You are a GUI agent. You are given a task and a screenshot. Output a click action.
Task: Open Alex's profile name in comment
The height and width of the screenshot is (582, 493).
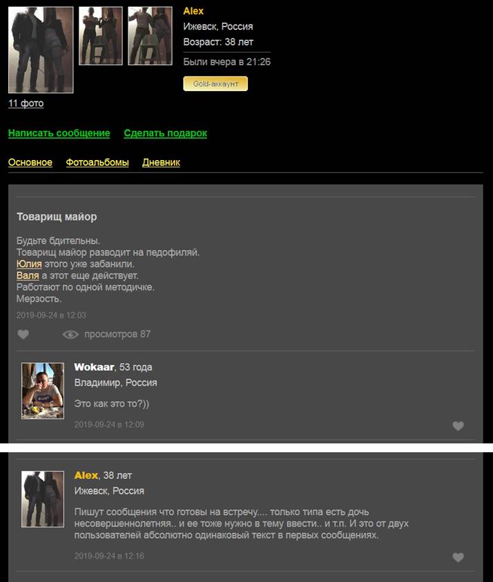tap(86, 475)
